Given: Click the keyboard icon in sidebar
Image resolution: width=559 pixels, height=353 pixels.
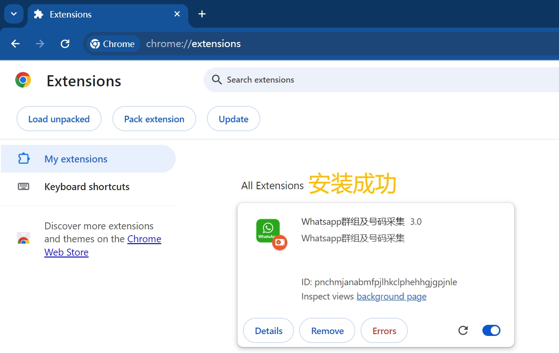Looking at the screenshot, I should click(24, 186).
